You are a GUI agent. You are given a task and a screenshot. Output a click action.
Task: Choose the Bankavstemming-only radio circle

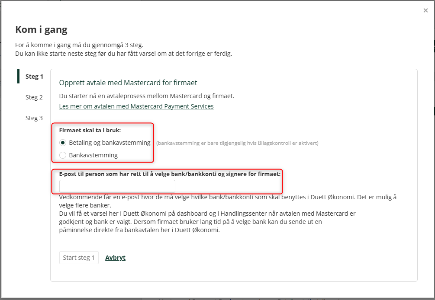click(63, 155)
